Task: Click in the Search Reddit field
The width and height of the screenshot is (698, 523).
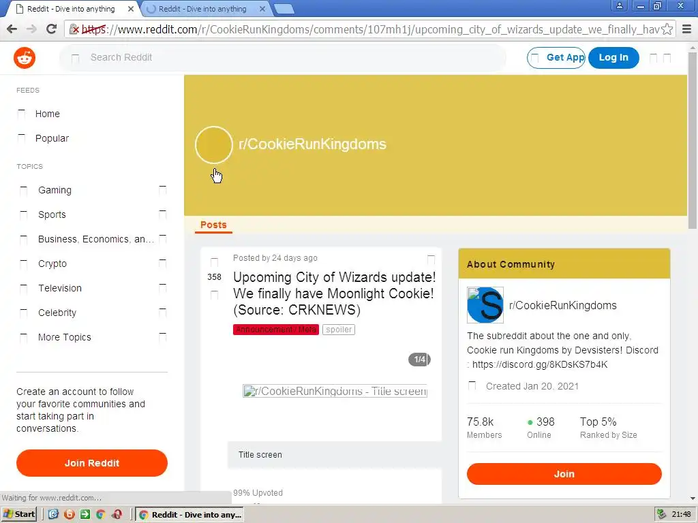Action: (283, 58)
